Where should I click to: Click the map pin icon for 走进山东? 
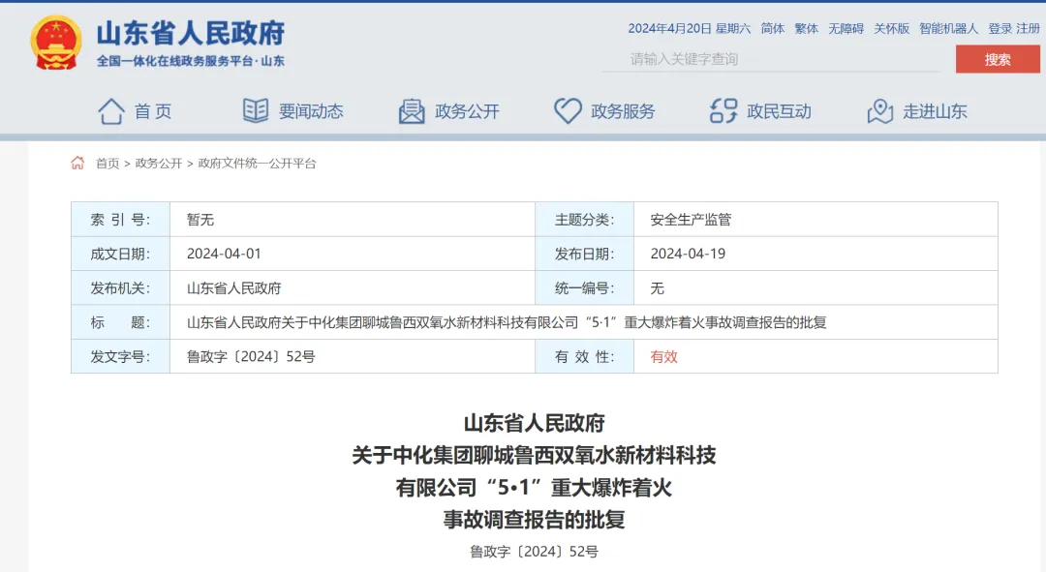[x=879, y=110]
